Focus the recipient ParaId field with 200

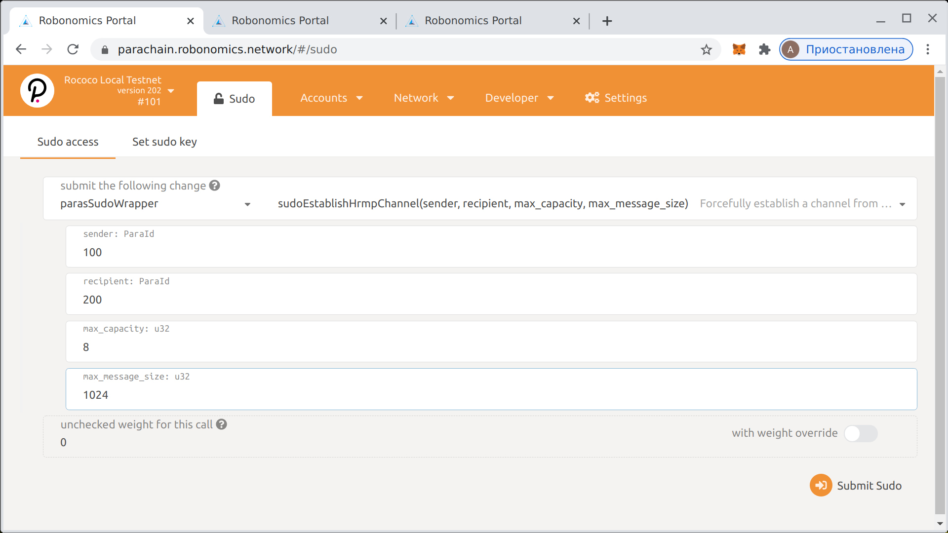point(491,294)
